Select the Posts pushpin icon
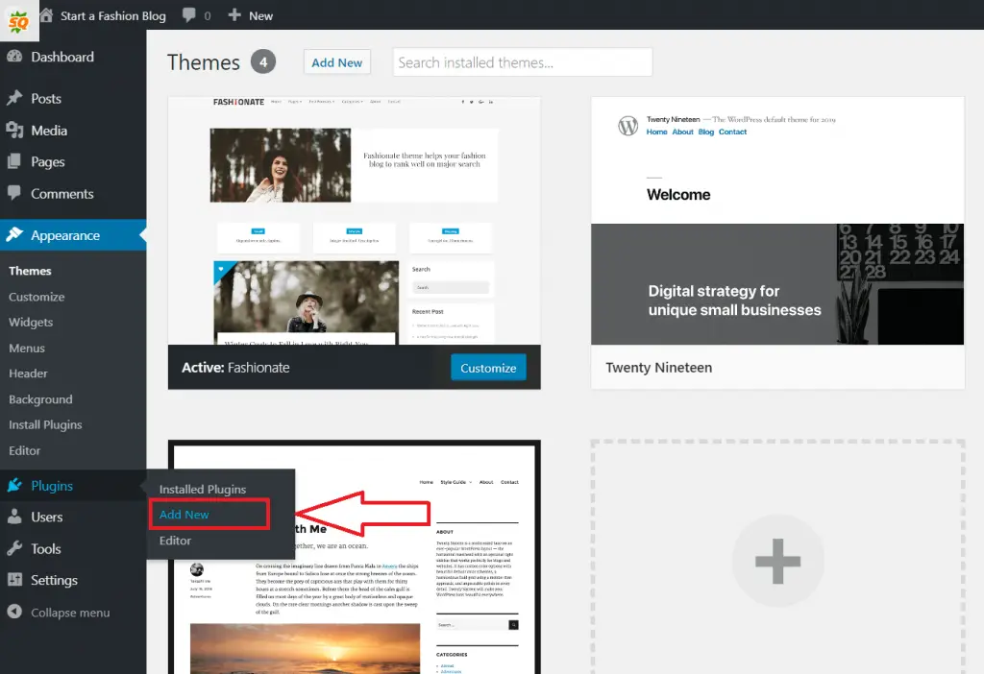 tap(16, 99)
